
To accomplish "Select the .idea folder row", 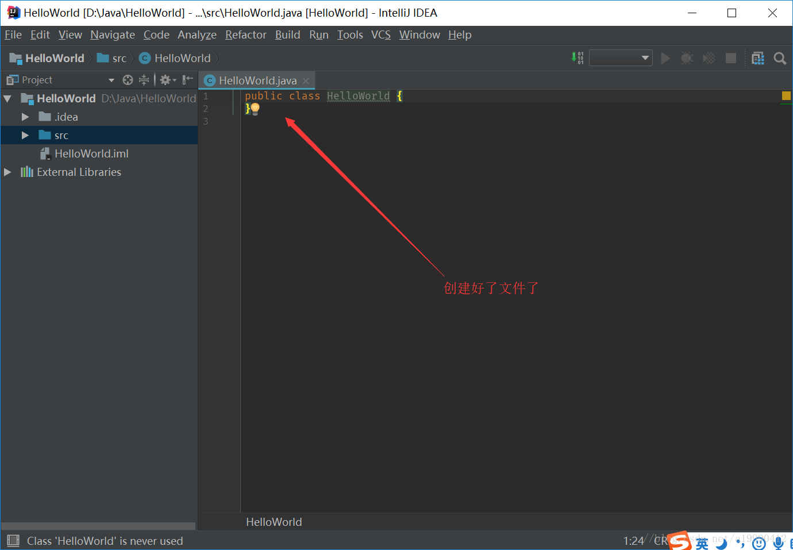I will coord(99,117).
